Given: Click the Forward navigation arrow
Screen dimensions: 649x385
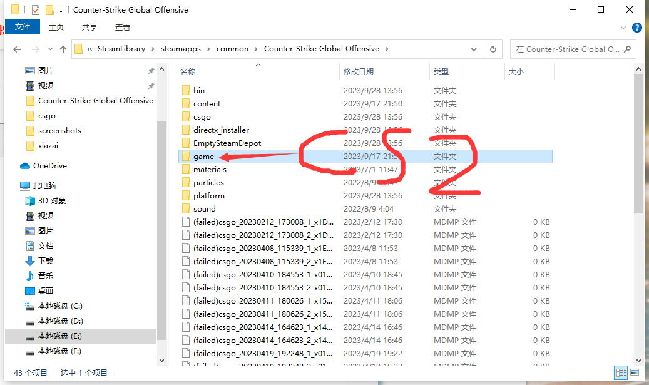Looking at the screenshot, I should coord(36,49).
